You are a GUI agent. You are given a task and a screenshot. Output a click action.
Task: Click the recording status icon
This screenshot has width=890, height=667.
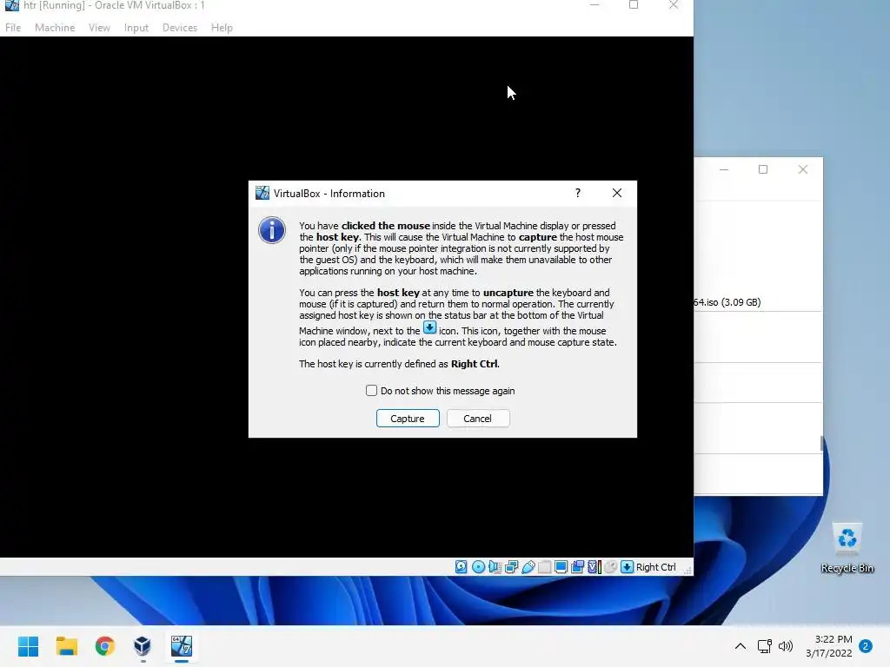tap(577, 566)
